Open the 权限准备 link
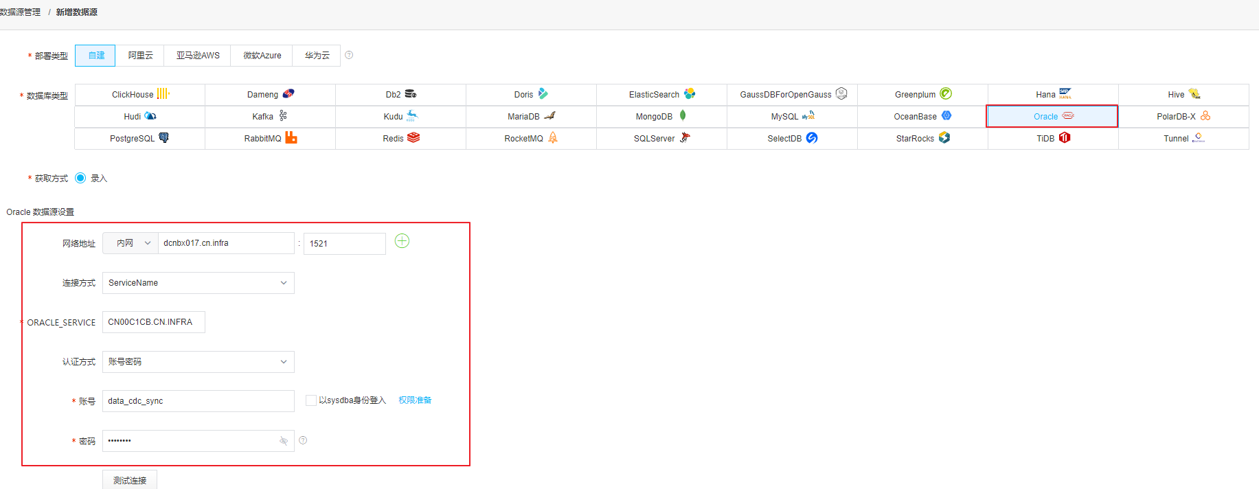 click(415, 400)
